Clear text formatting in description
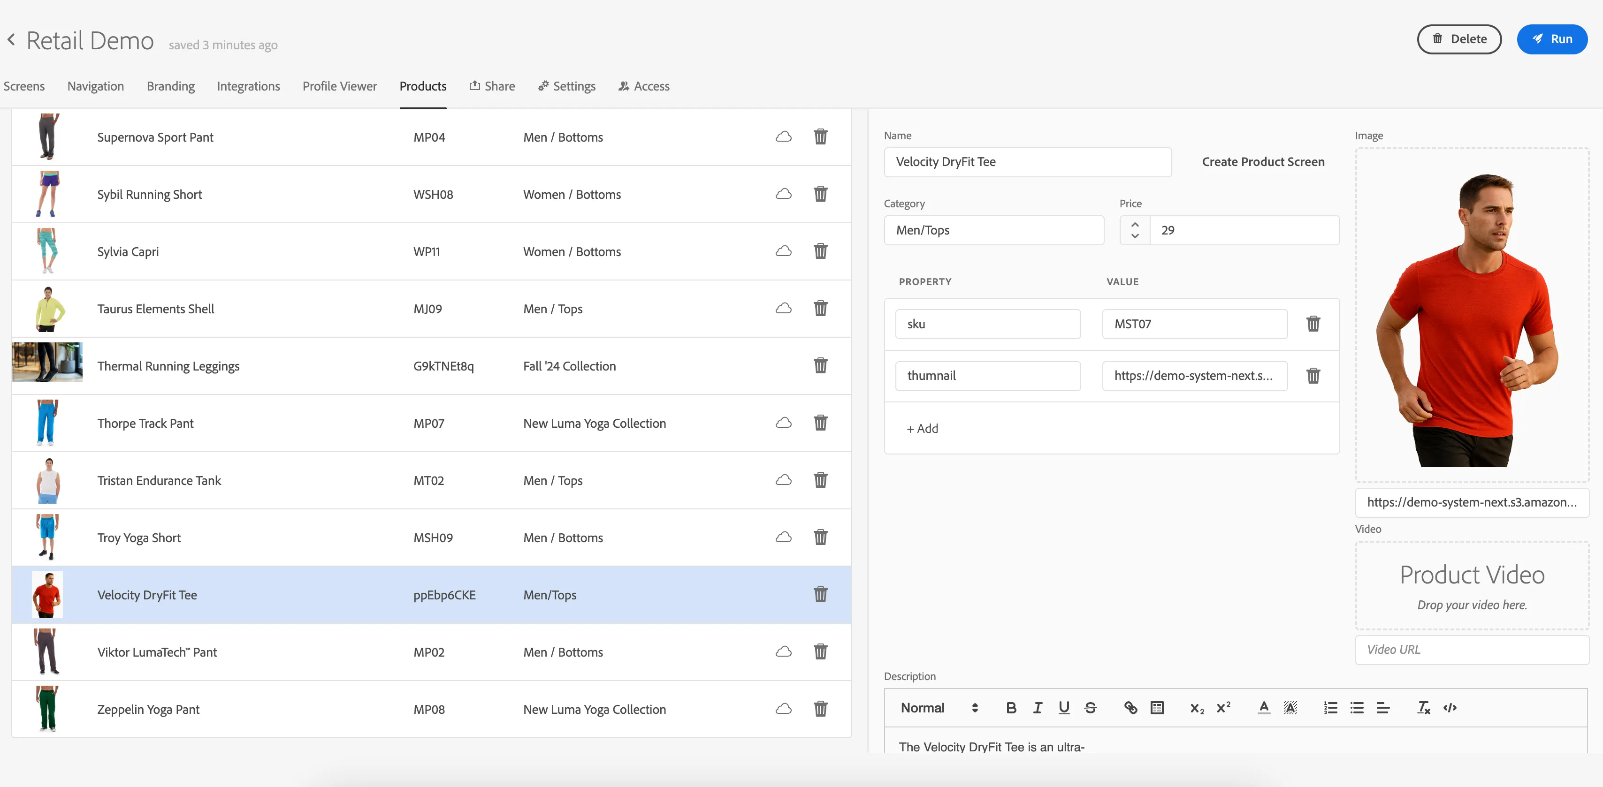The image size is (1603, 787). (x=1423, y=708)
